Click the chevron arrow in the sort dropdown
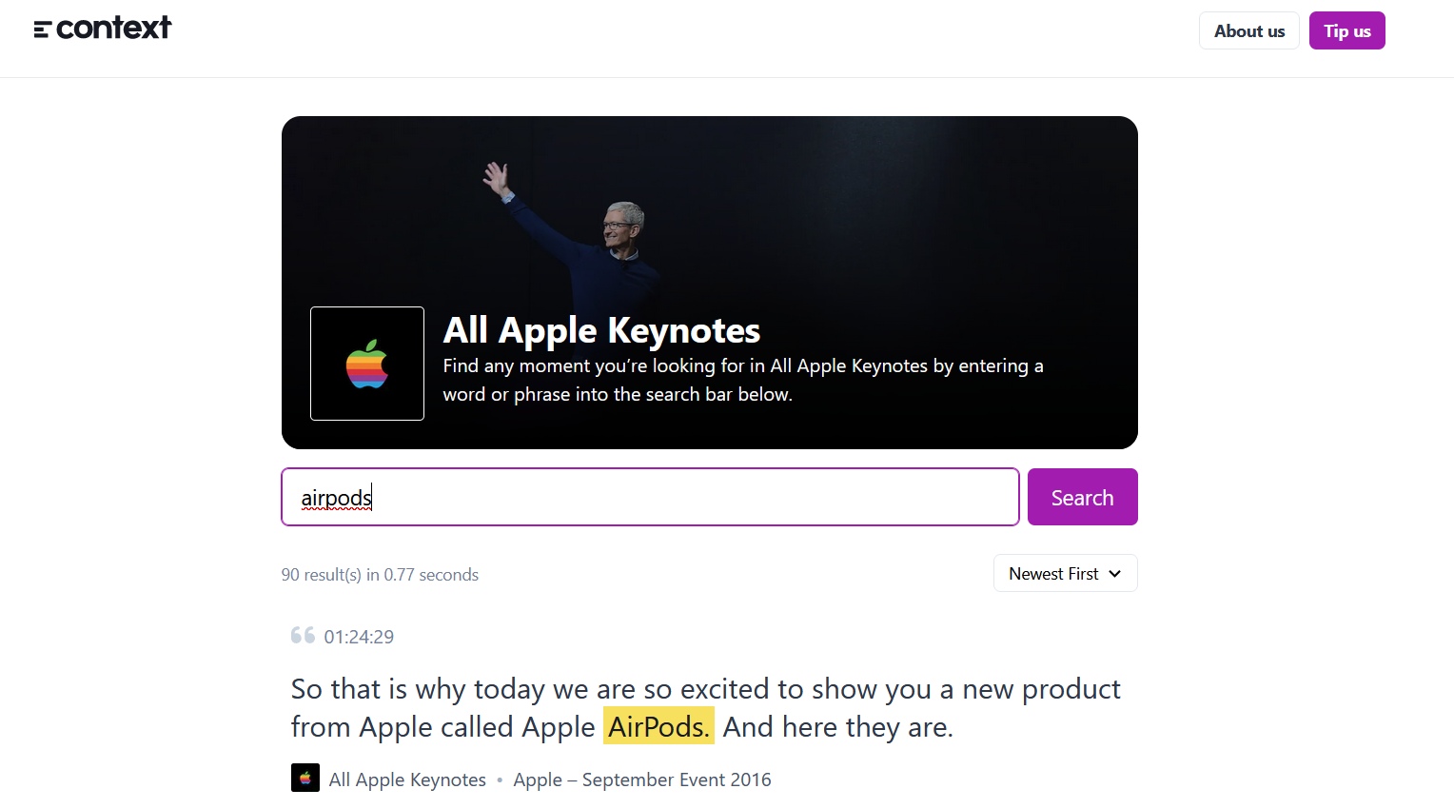Viewport: 1454px width, 809px height. click(x=1115, y=574)
